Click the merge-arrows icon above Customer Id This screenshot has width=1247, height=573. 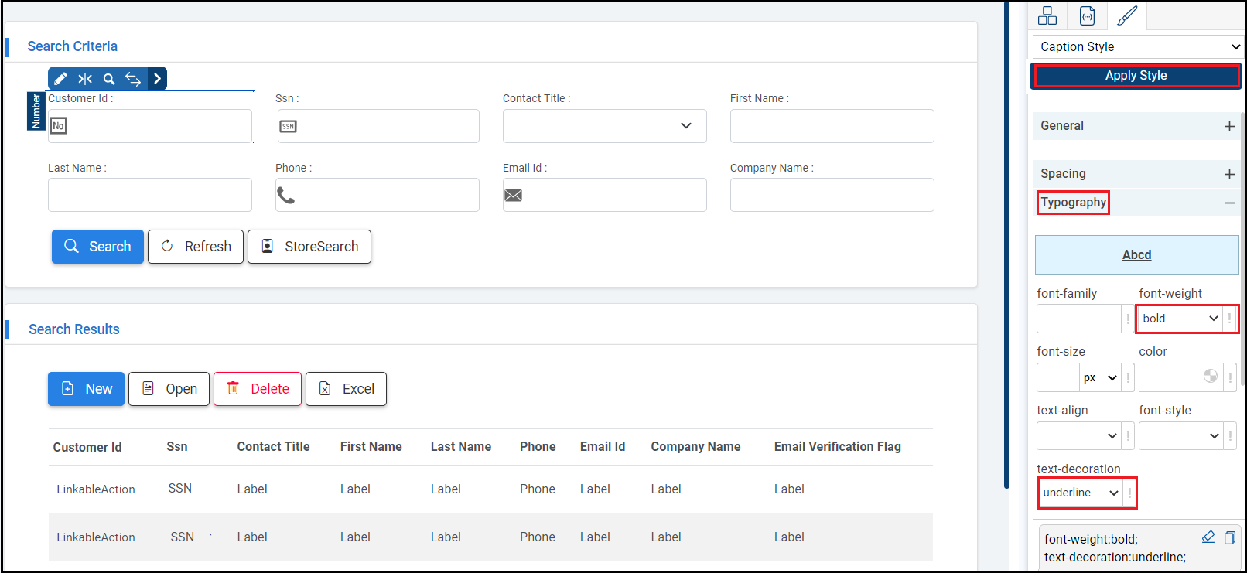[85, 79]
